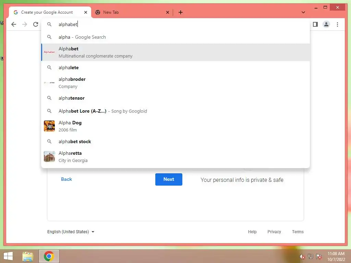
Task: Click the network tray icon
Action: click(311, 256)
